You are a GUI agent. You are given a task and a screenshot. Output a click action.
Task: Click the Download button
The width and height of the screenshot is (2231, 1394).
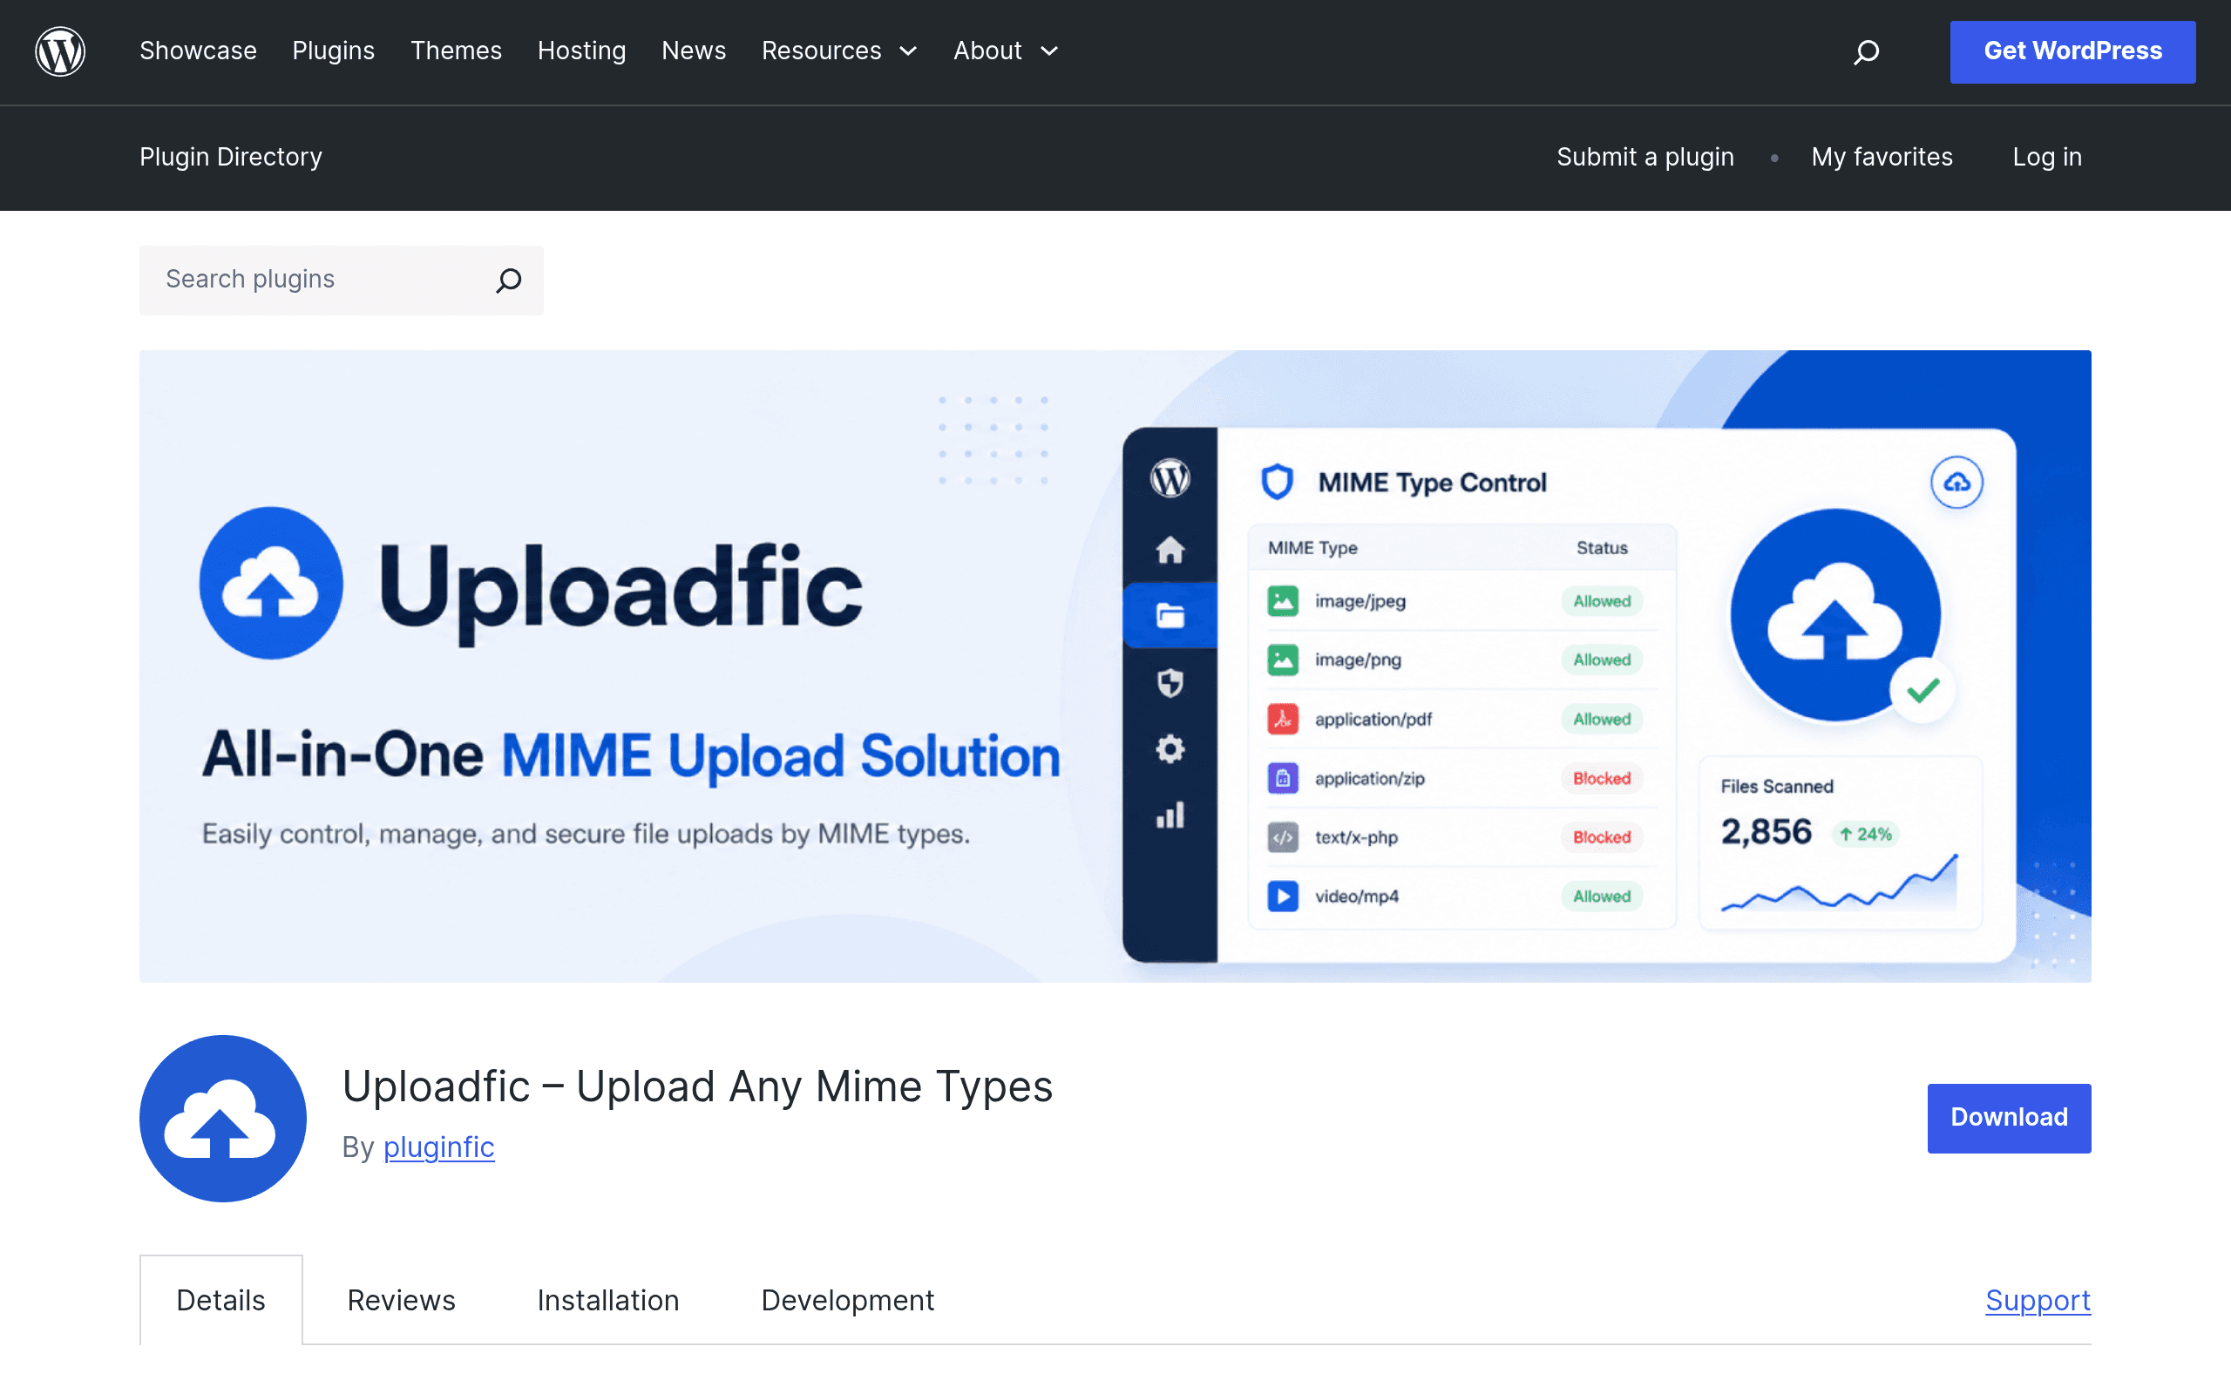[x=2009, y=1118]
